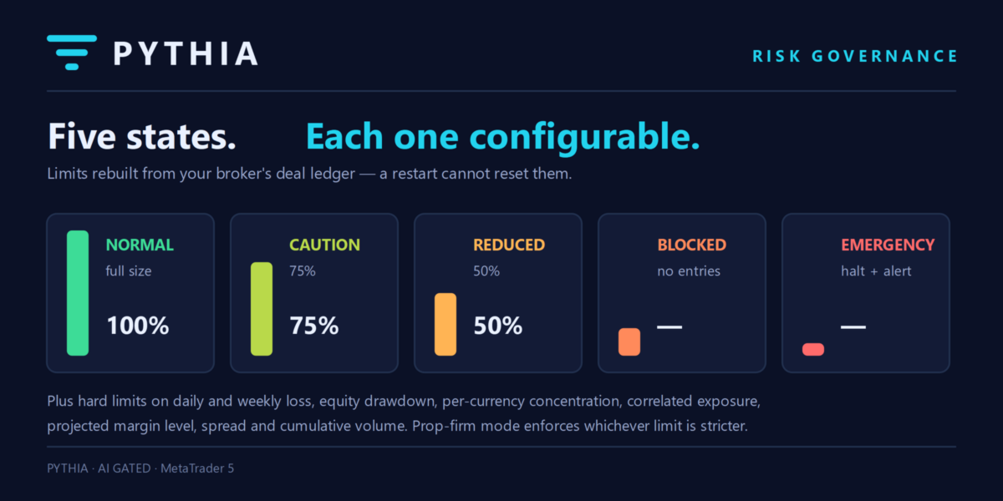Click the Each one configurable heading
The height and width of the screenshot is (501, 1003).
tap(502, 138)
